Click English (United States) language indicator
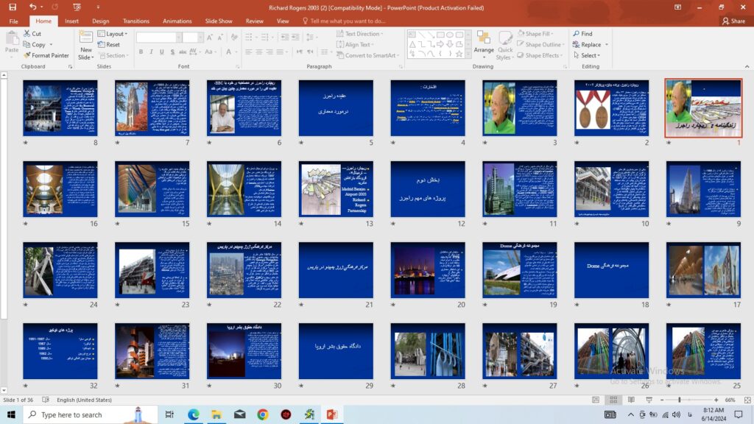754x424 pixels. pyautogui.click(x=84, y=400)
